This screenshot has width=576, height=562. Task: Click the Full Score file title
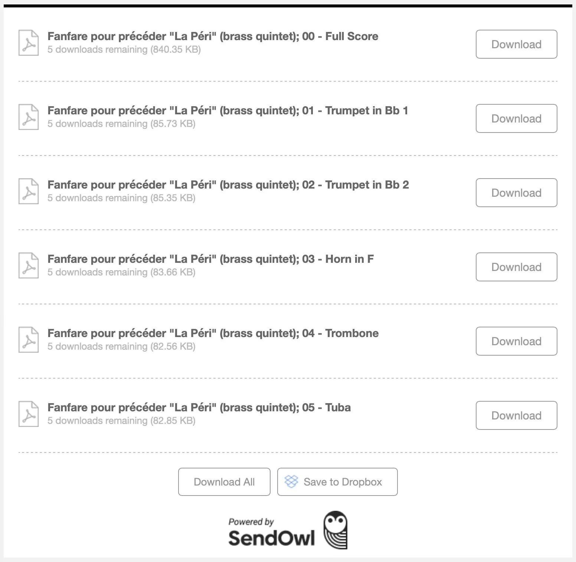[x=213, y=36]
